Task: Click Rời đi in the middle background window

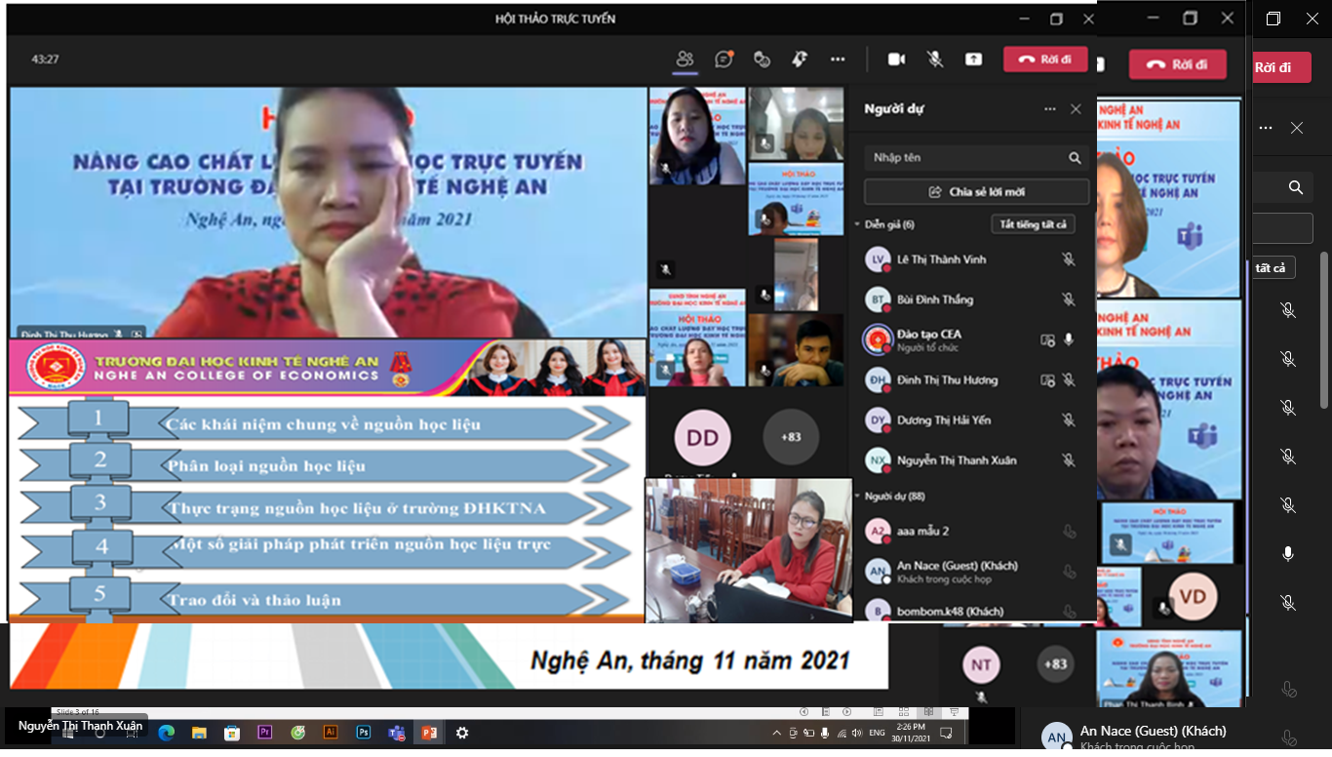Action: point(1177,64)
